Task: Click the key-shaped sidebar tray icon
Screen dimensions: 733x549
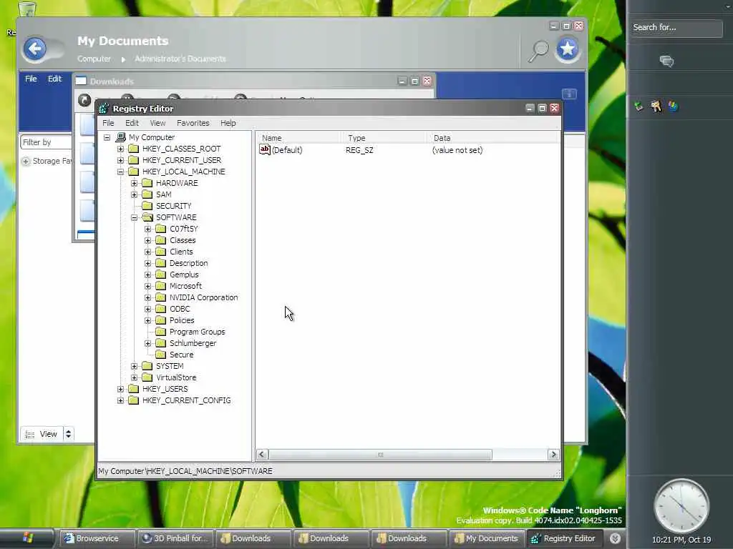Action: pos(656,107)
